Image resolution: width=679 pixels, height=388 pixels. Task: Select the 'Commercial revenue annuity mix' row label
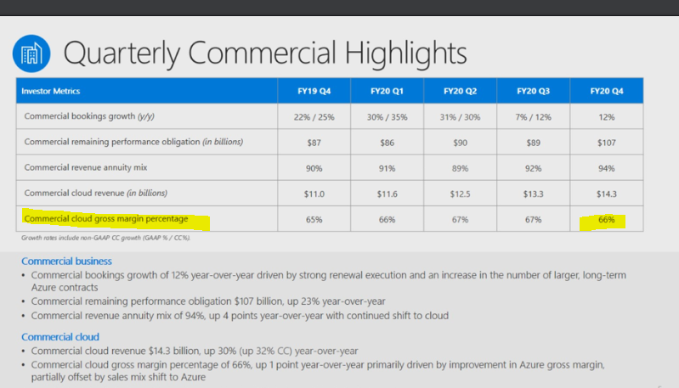coord(86,167)
